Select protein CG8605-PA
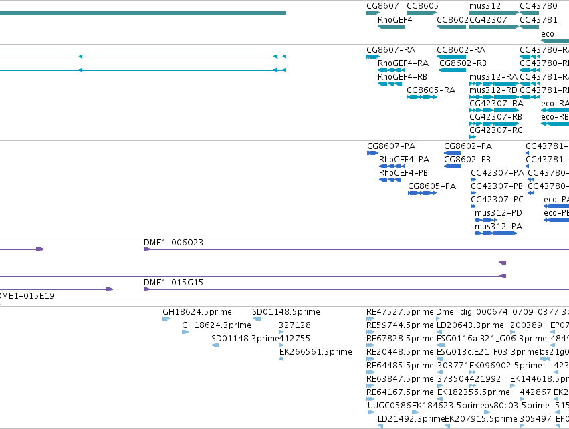The width and height of the screenshot is (569, 429). pos(422,193)
